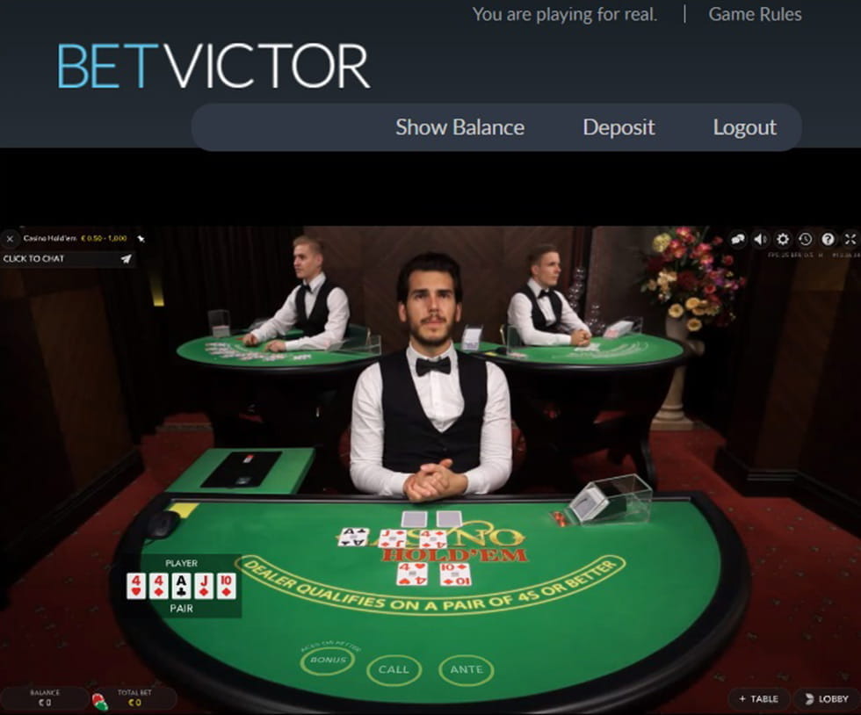
Task: Return to the LOBBY
Action: coord(827,699)
